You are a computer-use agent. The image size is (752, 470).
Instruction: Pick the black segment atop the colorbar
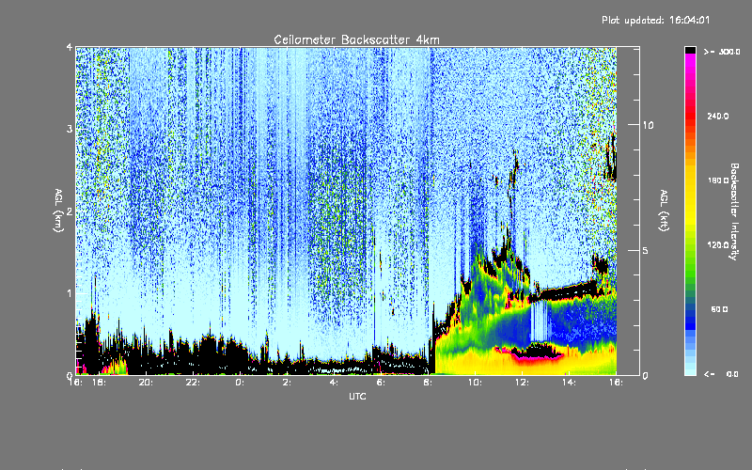tap(690, 50)
